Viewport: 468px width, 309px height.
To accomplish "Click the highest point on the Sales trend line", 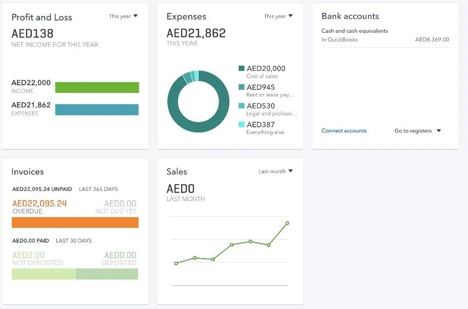I will tap(287, 223).
